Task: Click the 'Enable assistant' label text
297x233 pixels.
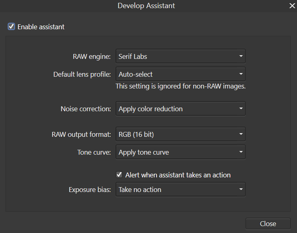Action: tap(41, 27)
